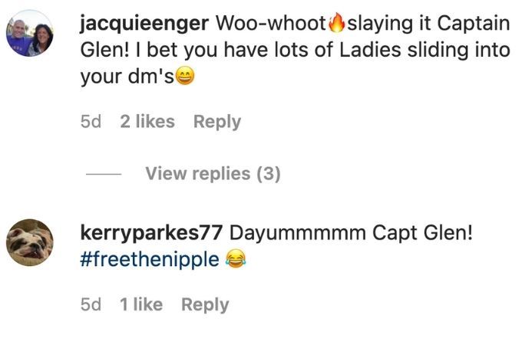
Task: Click the 5d timestamp on jacquieenger's comment
Action: pyautogui.click(x=91, y=121)
